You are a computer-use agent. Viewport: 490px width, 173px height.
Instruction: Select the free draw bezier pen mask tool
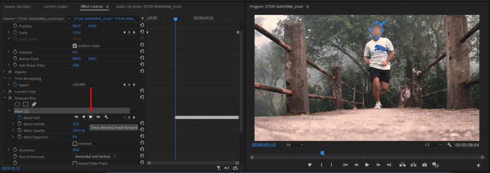coord(34,104)
